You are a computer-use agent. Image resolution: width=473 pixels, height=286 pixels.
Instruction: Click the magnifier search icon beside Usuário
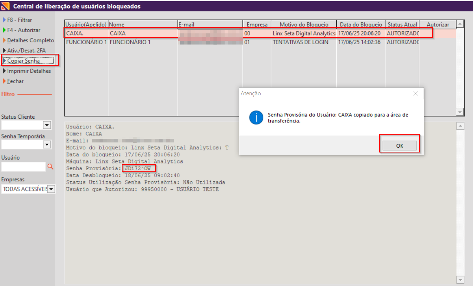click(50, 167)
